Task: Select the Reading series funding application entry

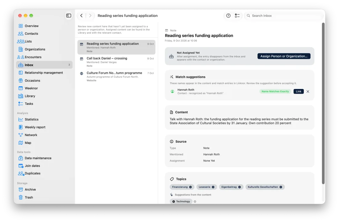Action: pos(116,47)
